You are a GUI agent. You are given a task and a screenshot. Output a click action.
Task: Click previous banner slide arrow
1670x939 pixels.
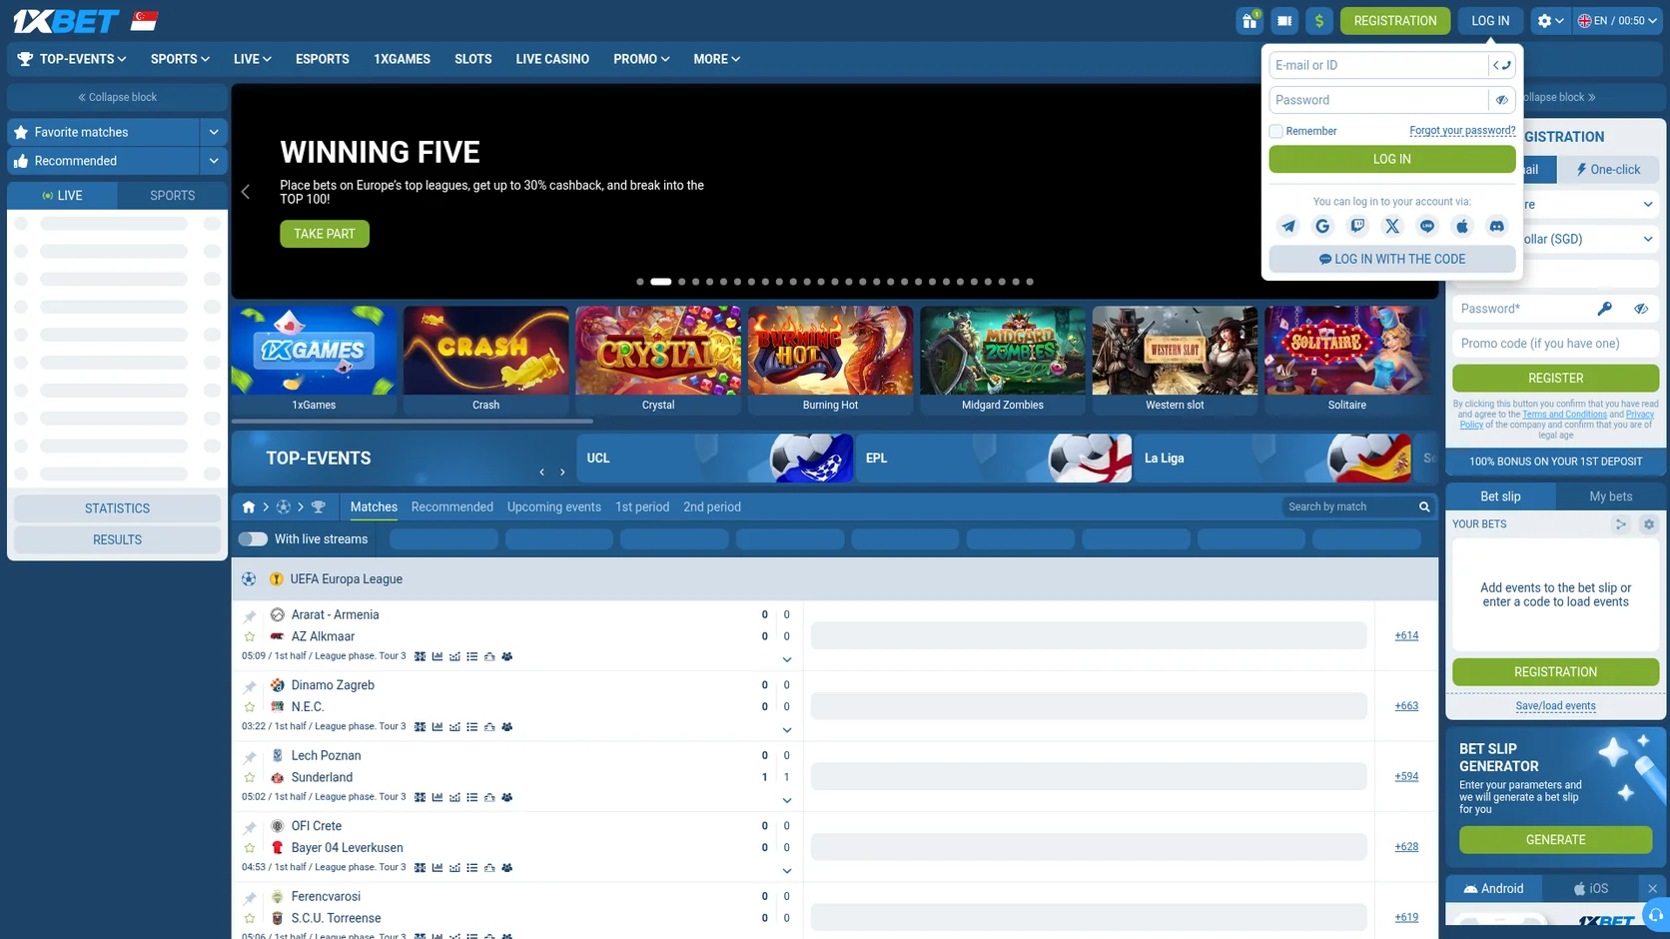pyautogui.click(x=246, y=192)
